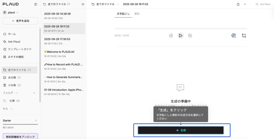Open Starter plan details arrow
This screenshot has width=274, height=139.
click(36, 121)
